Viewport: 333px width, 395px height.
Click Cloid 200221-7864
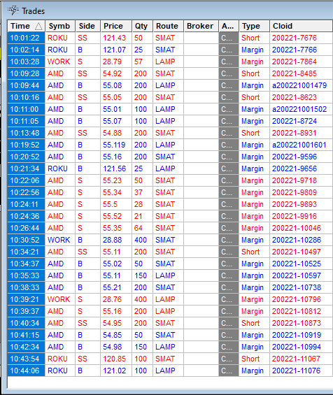click(x=295, y=62)
